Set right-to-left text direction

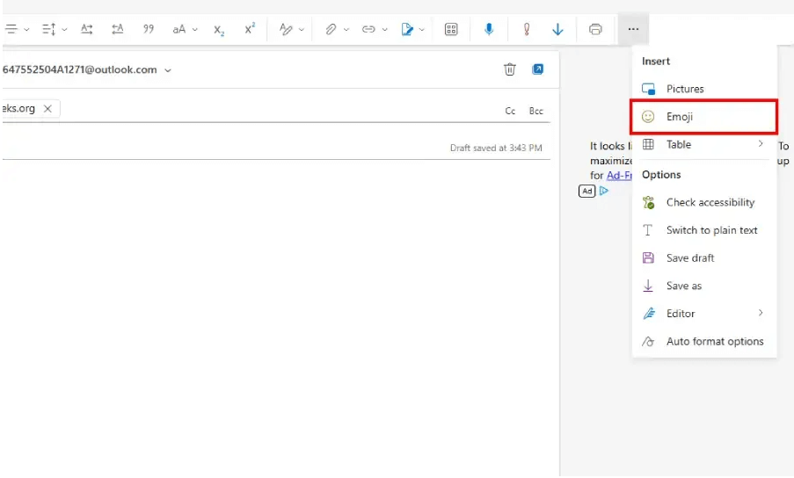pyautogui.click(x=118, y=29)
